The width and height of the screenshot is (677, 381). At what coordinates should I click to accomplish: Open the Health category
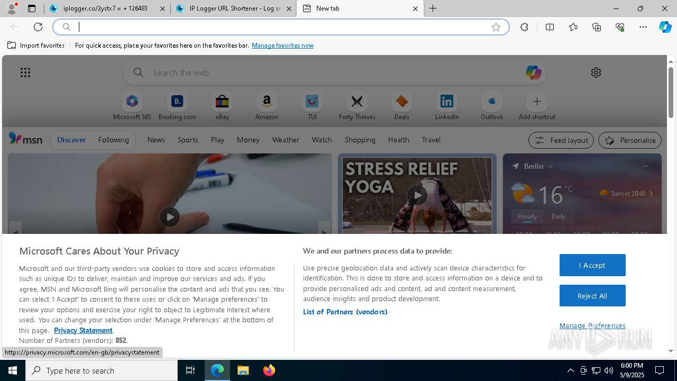pyautogui.click(x=398, y=140)
